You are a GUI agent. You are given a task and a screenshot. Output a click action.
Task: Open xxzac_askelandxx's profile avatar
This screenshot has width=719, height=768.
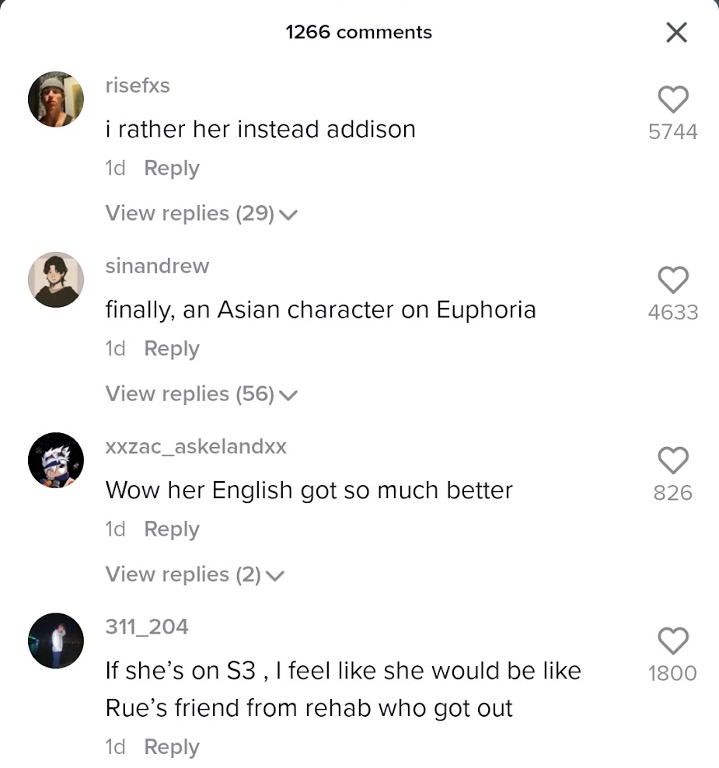click(56, 460)
